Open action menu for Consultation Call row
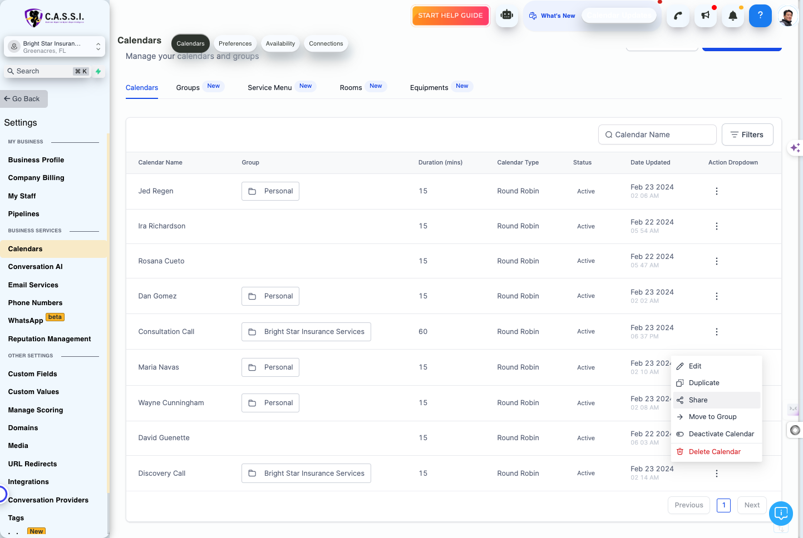The width and height of the screenshot is (803, 538). pyautogui.click(x=716, y=332)
